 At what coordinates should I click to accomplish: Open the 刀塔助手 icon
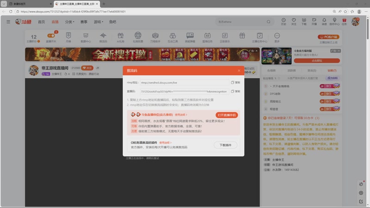point(155,37)
